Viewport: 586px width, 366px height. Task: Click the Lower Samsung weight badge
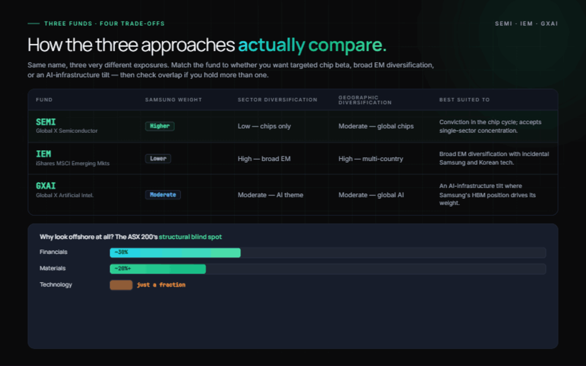tap(158, 159)
